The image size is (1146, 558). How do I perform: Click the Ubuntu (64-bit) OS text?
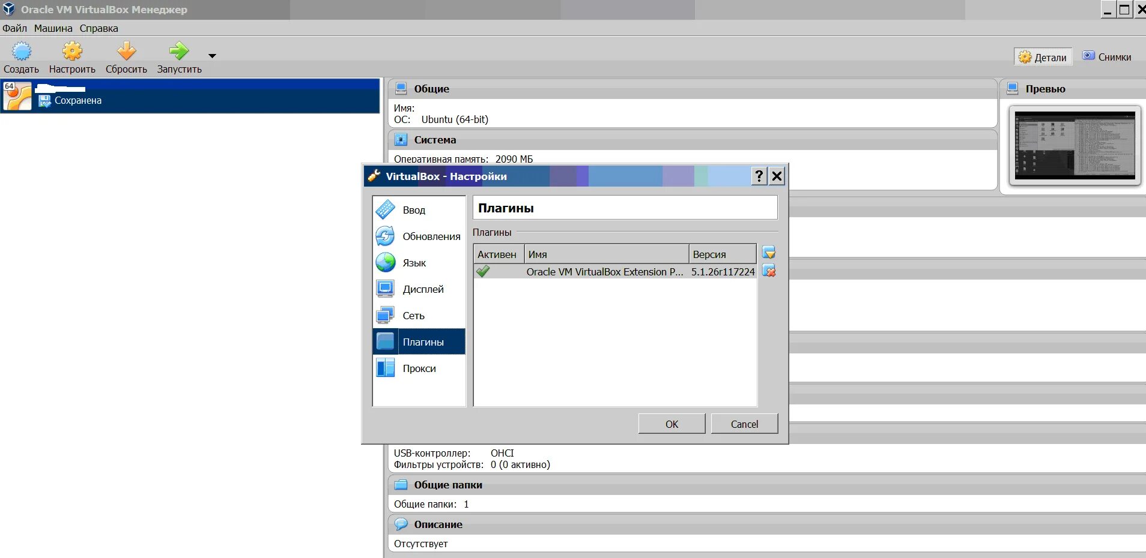[455, 119]
